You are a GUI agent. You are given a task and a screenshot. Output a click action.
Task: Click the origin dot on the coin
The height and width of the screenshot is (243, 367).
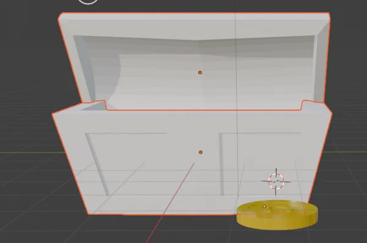pos(264,206)
